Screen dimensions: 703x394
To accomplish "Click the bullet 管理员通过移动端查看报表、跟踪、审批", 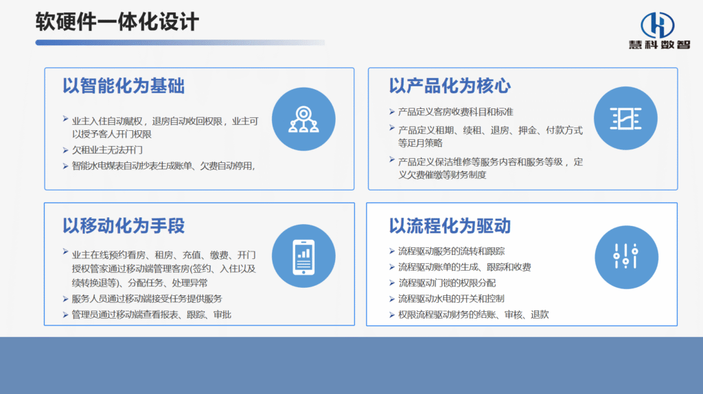I will point(150,315).
